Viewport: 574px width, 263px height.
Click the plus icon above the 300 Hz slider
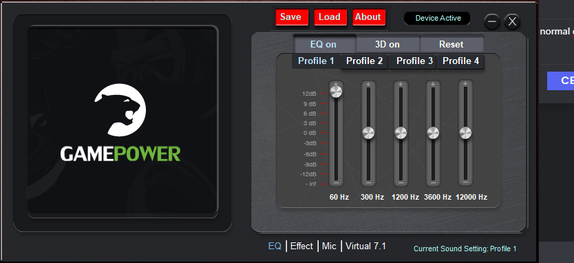(368, 84)
